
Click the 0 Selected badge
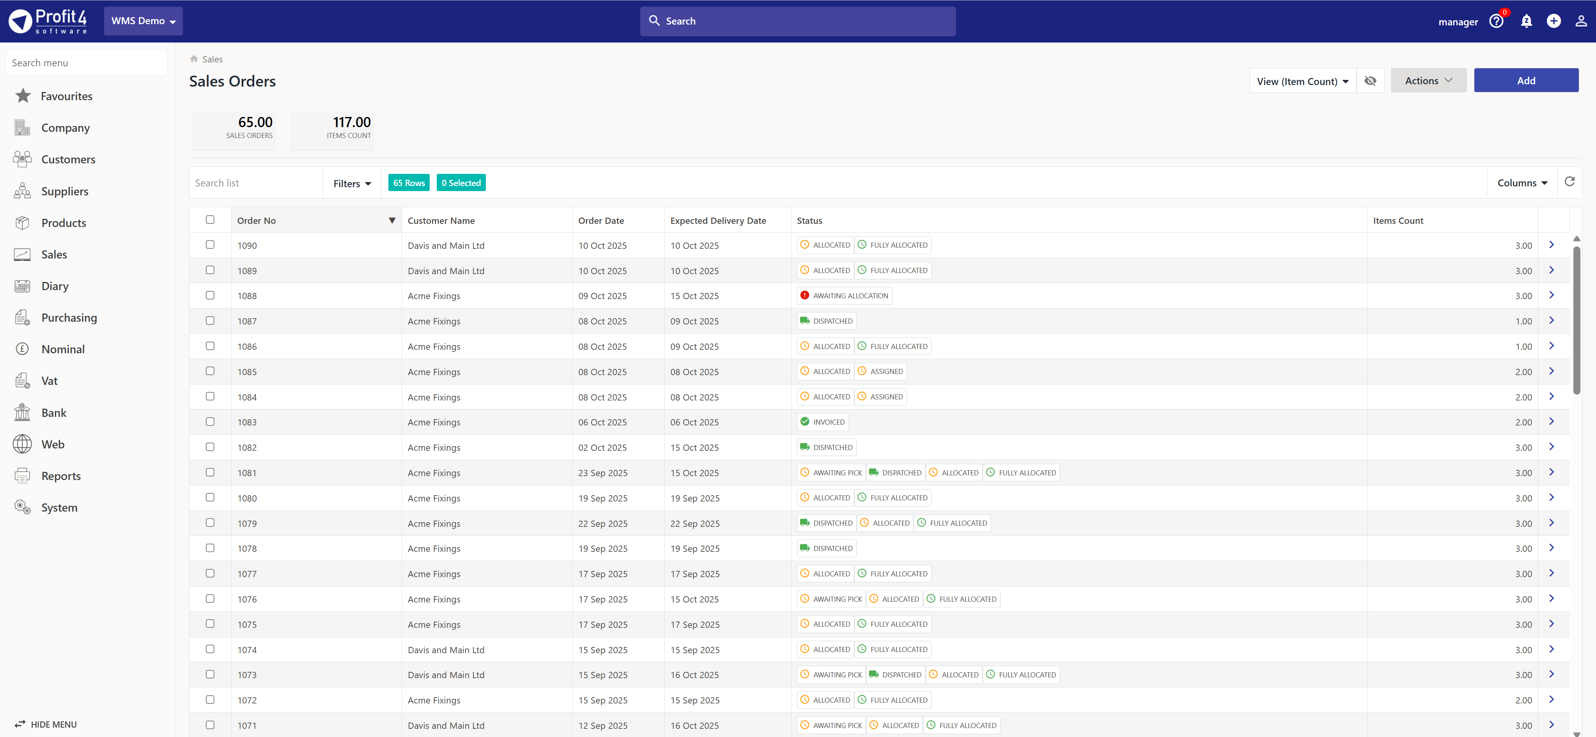pyautogui.click(x=461, y=183)
